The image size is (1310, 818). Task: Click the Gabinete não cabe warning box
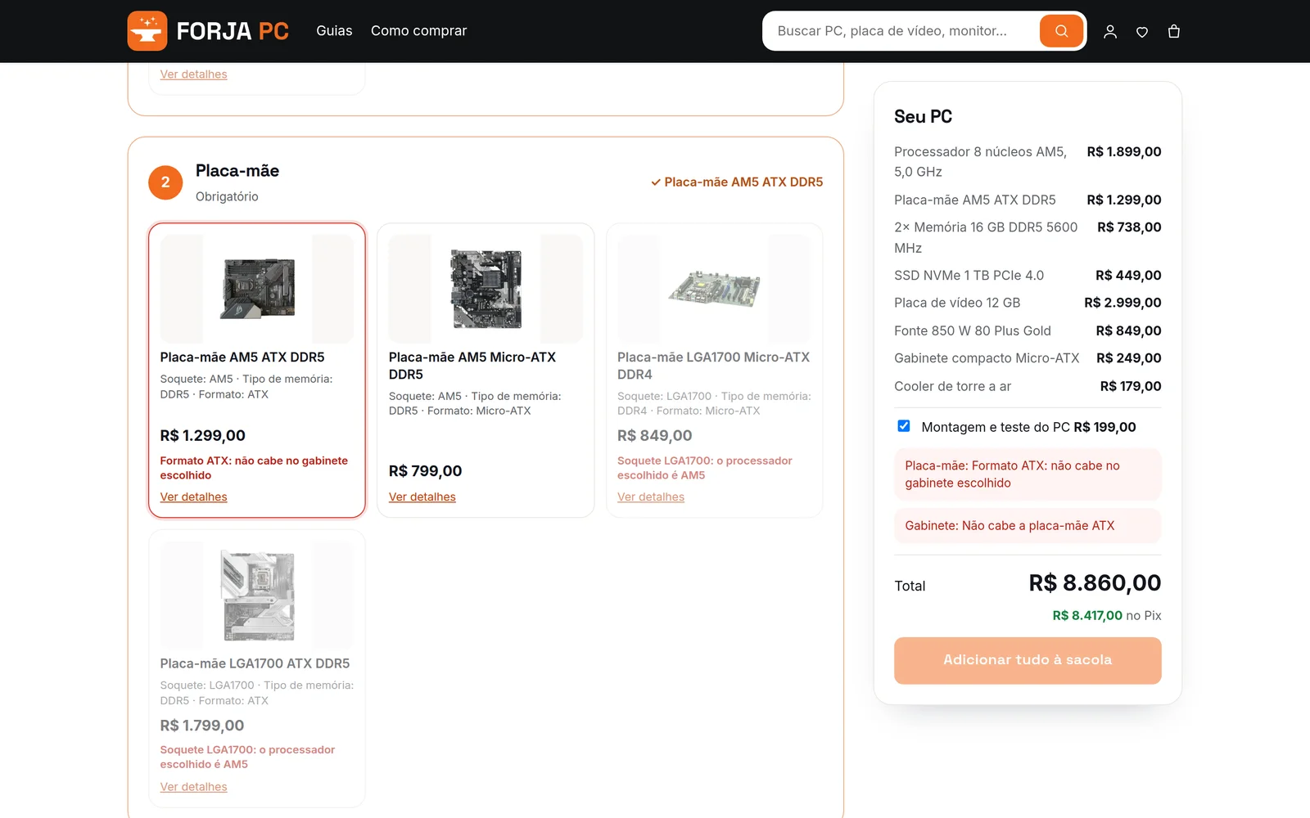(1028, 526)
